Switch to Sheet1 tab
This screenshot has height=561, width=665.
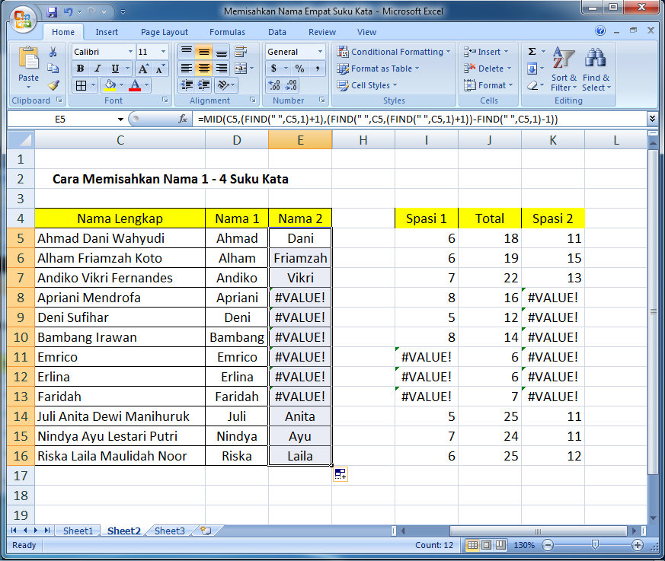(x=78, y=531)
